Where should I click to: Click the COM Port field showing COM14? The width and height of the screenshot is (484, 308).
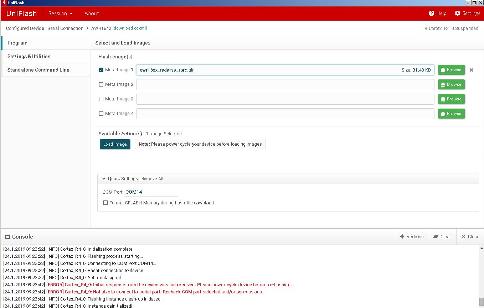click(x=151, y=192)
